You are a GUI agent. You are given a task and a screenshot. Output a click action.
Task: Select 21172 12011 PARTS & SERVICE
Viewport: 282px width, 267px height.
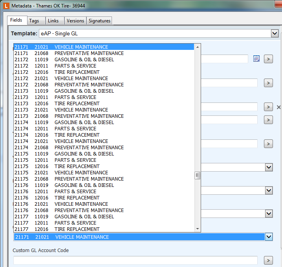pos(104,66)
